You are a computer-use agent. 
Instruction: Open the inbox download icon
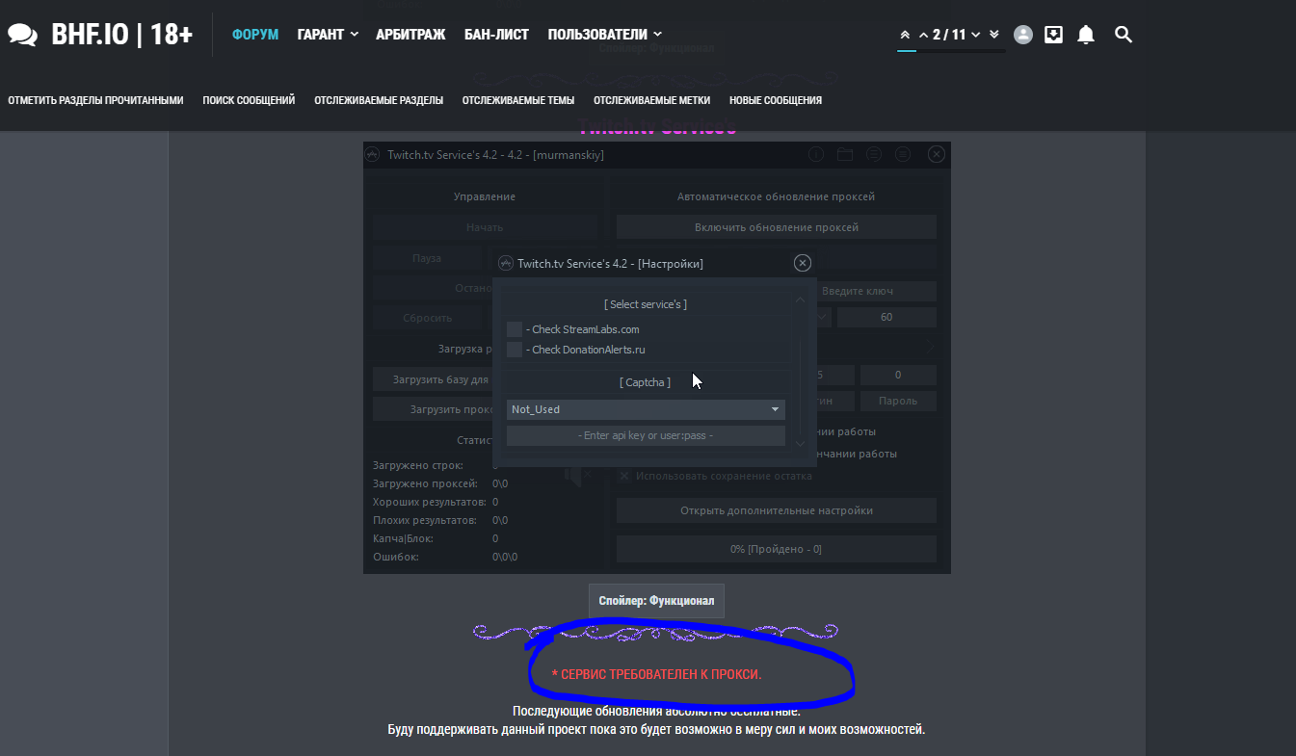click(1054, 35)
